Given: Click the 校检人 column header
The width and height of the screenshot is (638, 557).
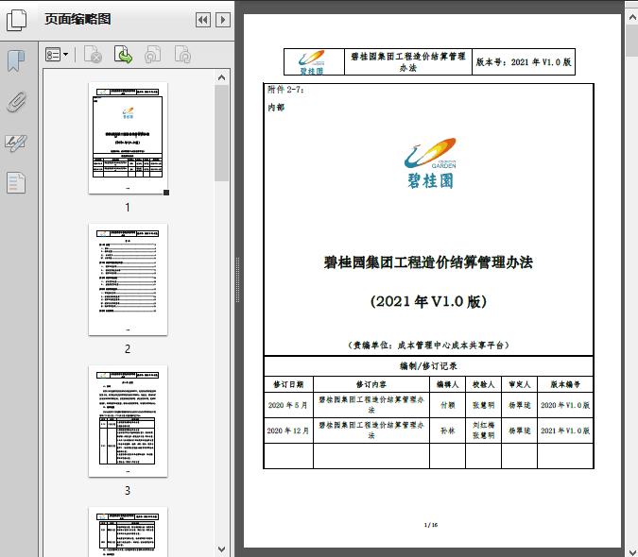Looking at the screenshot, I should 483,384.
